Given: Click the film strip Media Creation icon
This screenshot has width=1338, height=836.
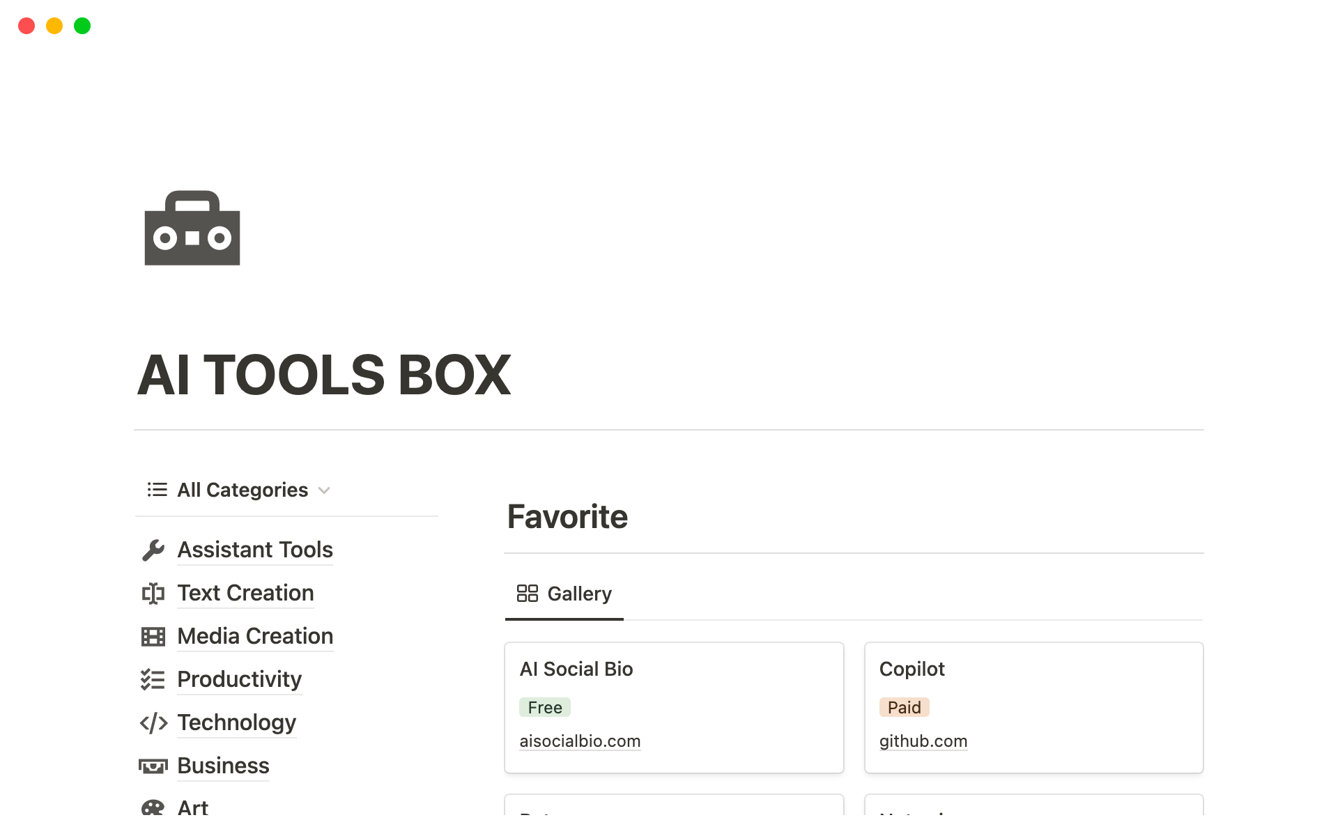Looking at the screenshot, I should click(153, 637).
